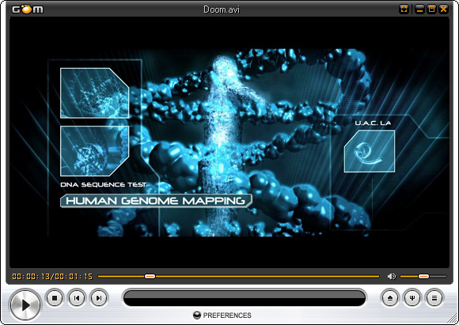Open the control panel equalizer icon
The width and height of the screenshot is (459, 325).
coord(412,298)
